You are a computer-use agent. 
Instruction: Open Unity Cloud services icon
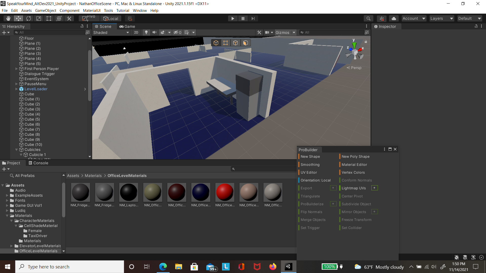tap(394, 18)
